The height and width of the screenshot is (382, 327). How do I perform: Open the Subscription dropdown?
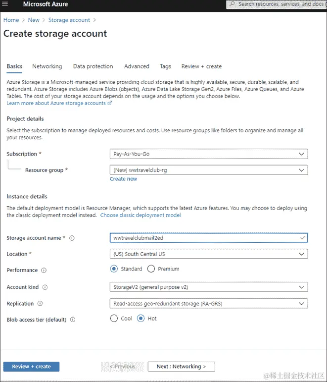click(x=209, y=154)
